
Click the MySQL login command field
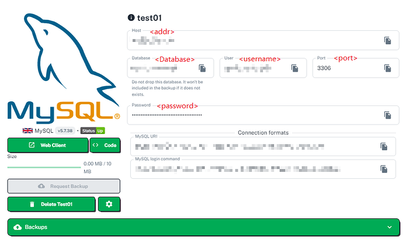pos(263,169)
